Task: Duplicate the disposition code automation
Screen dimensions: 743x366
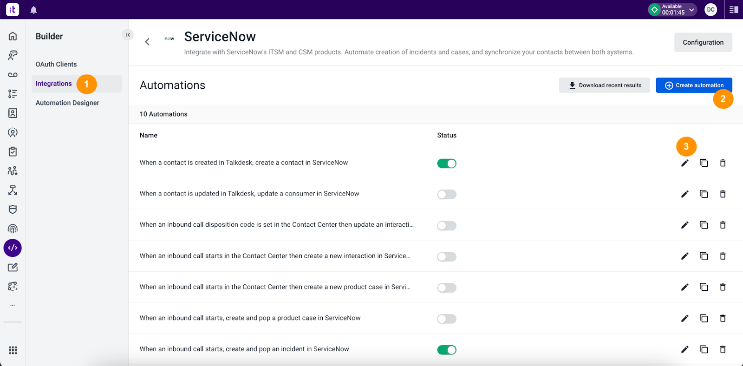Action: coord(704,225)
